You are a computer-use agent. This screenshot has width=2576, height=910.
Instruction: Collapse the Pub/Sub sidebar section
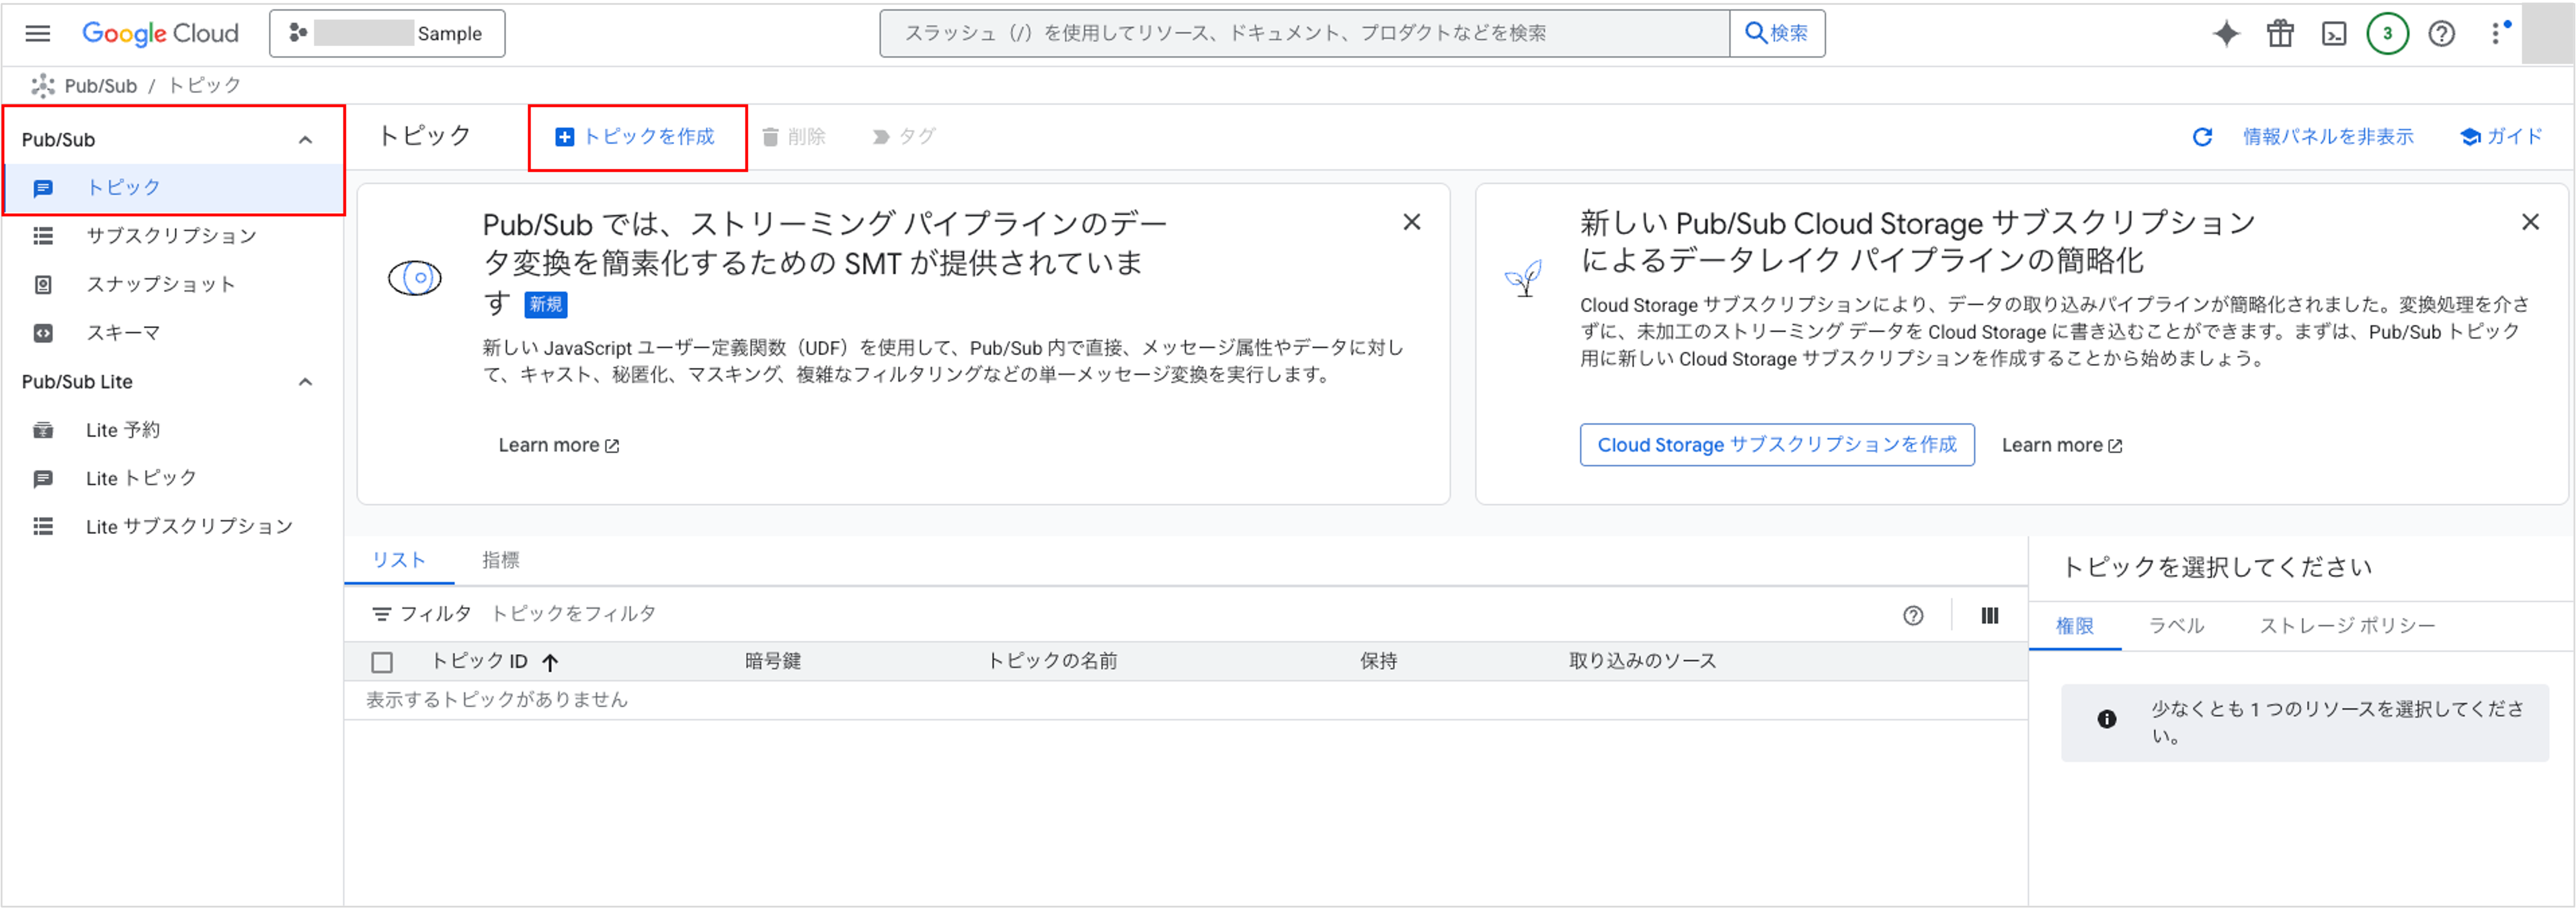[x=305, y=140]
